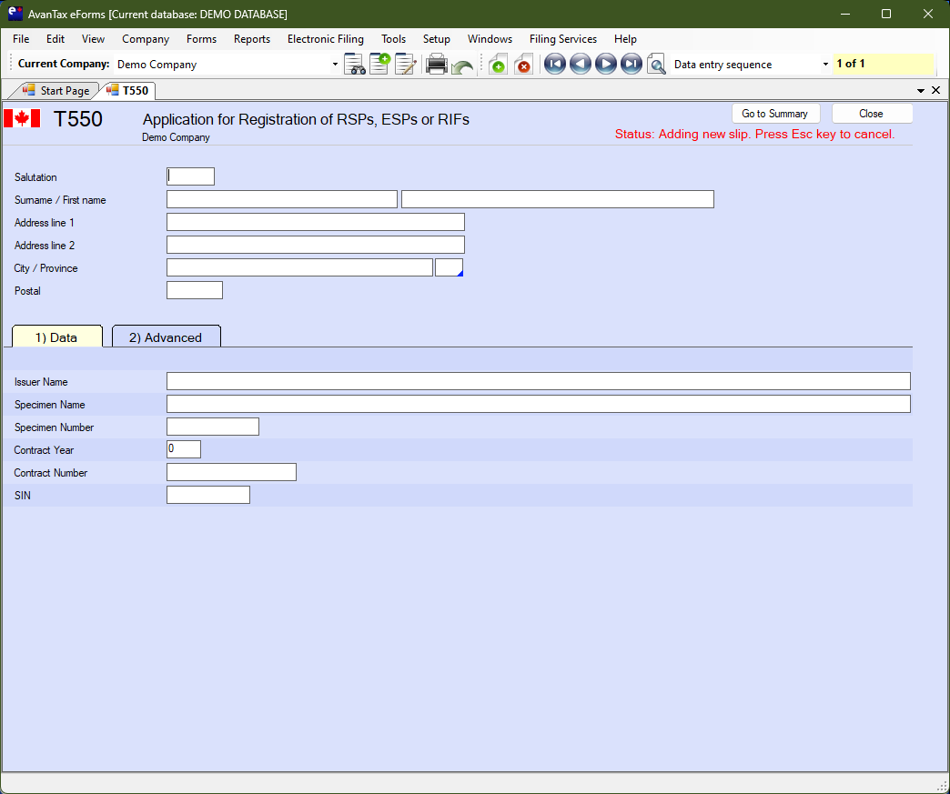950x794 pixels.
Task: Click the search record magnifier icon
Action: 656,65
